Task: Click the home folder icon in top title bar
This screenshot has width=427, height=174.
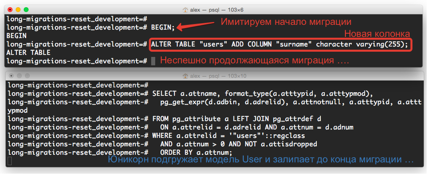Action: point(185,10)
